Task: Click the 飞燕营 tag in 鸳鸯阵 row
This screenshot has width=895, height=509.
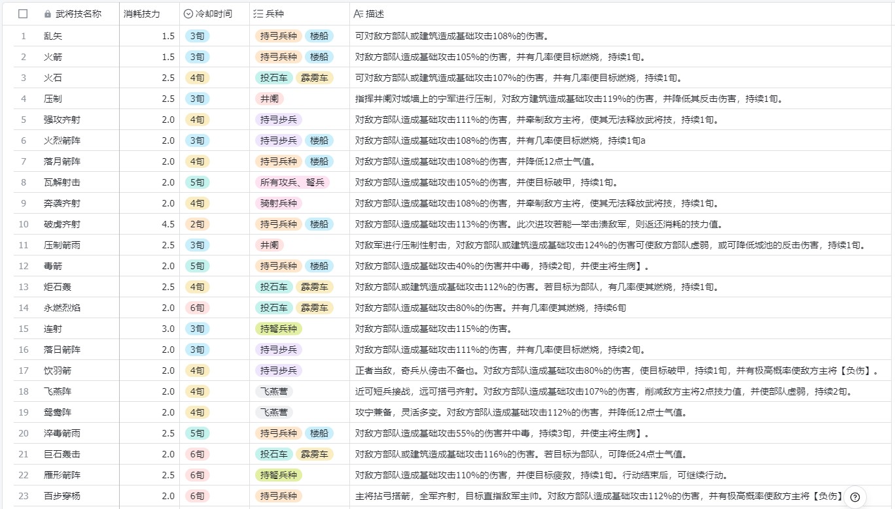Action: tap(273, 412)
